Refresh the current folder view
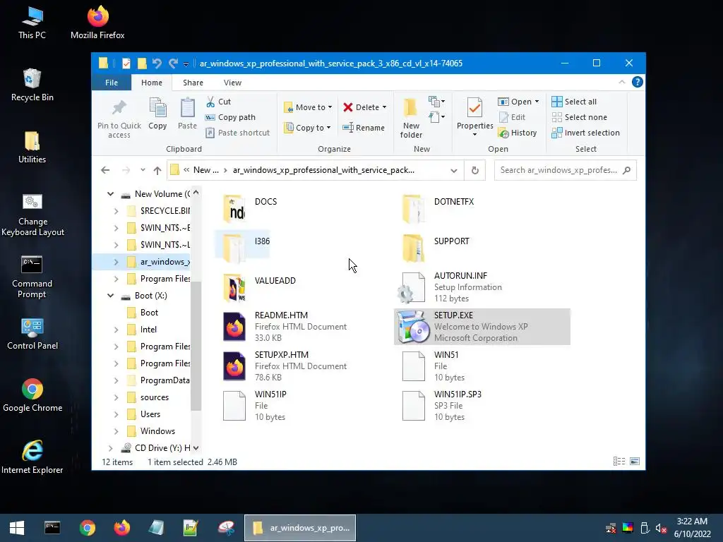Viewport: 723px width, 542px height. 475,170
